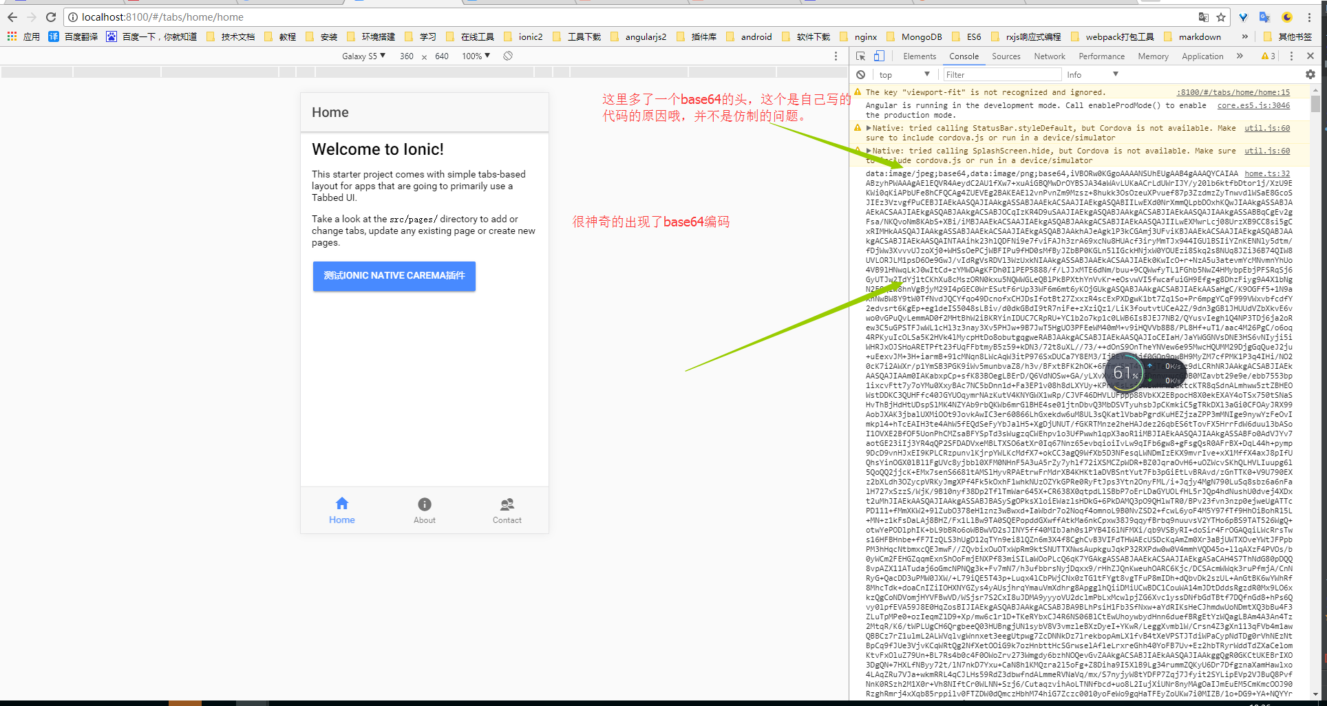Expand the SplashScreen.hide warning message
Screen dimensions: 1327x706
(x=869, y=151)
